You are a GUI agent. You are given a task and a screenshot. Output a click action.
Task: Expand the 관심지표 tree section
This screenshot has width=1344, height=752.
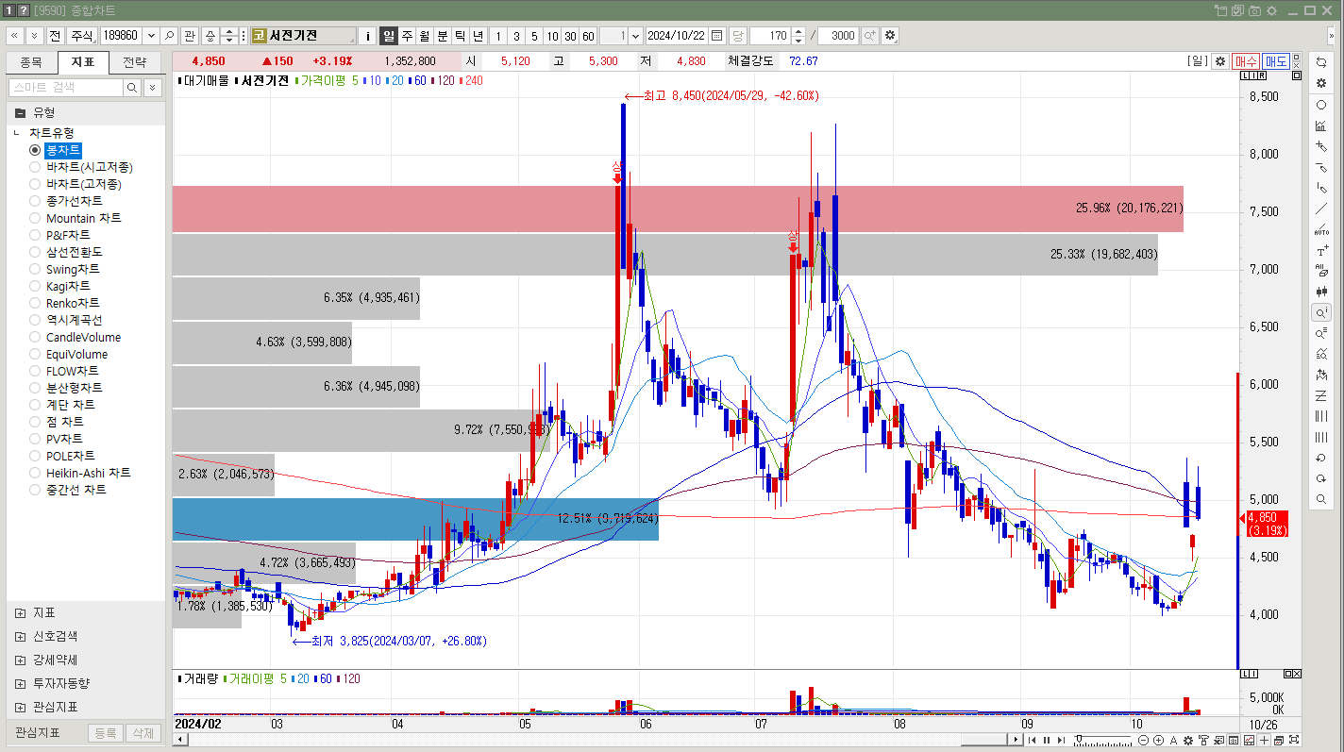point(21,707)
